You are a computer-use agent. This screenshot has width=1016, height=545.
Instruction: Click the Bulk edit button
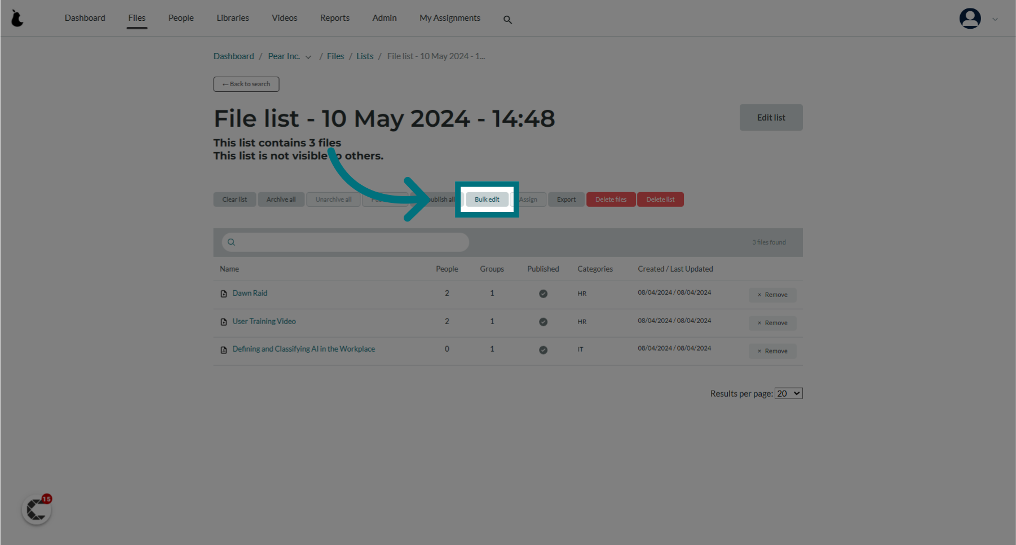487,200
